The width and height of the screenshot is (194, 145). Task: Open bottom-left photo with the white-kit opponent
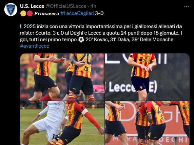pos(62,123)
